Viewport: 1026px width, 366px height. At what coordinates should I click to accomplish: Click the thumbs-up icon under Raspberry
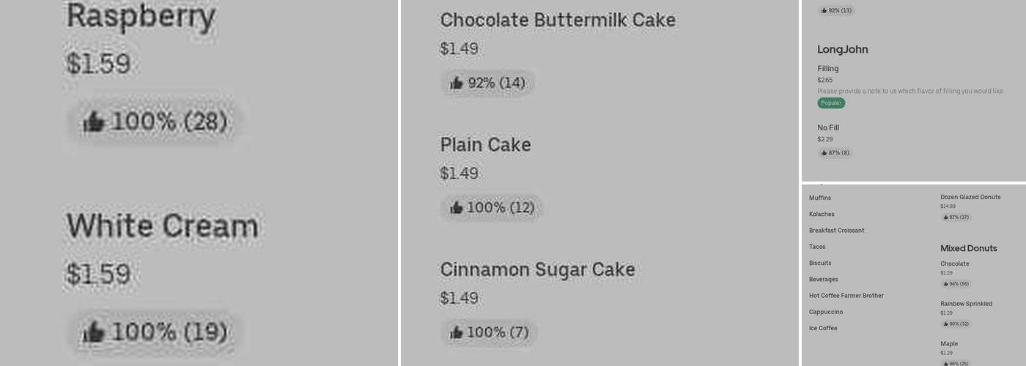[x=93, y=122]
